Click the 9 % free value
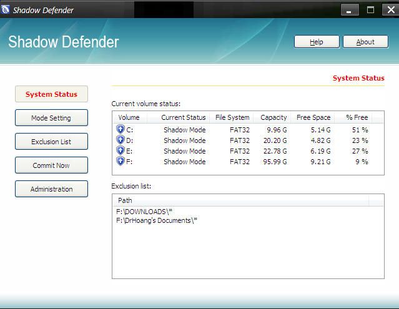The height and width of the screenshot is (309, 399). [362, 162]
